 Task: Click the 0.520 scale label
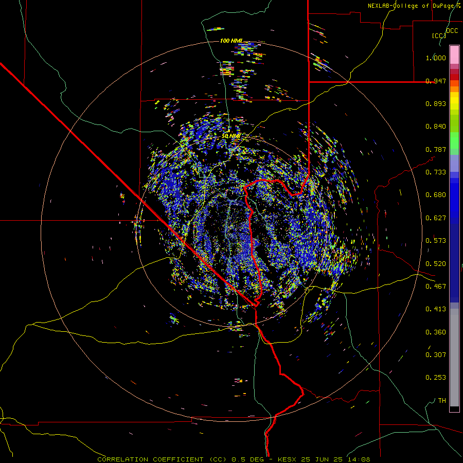tap(436, 264)
